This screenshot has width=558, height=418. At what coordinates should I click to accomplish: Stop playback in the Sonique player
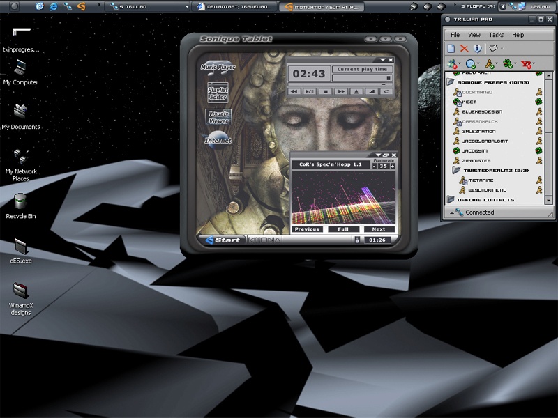pyautogui.click(x=325, y=92)
